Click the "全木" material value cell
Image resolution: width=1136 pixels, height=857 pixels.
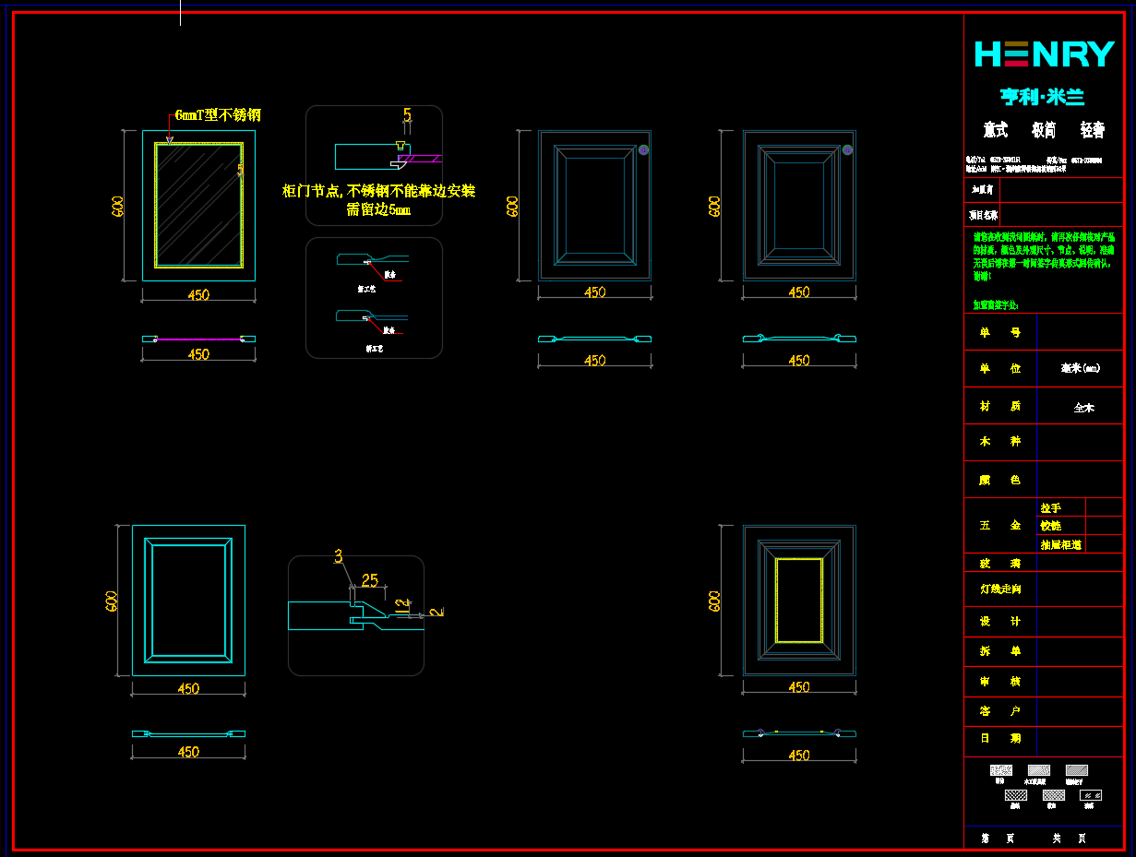1082,407
